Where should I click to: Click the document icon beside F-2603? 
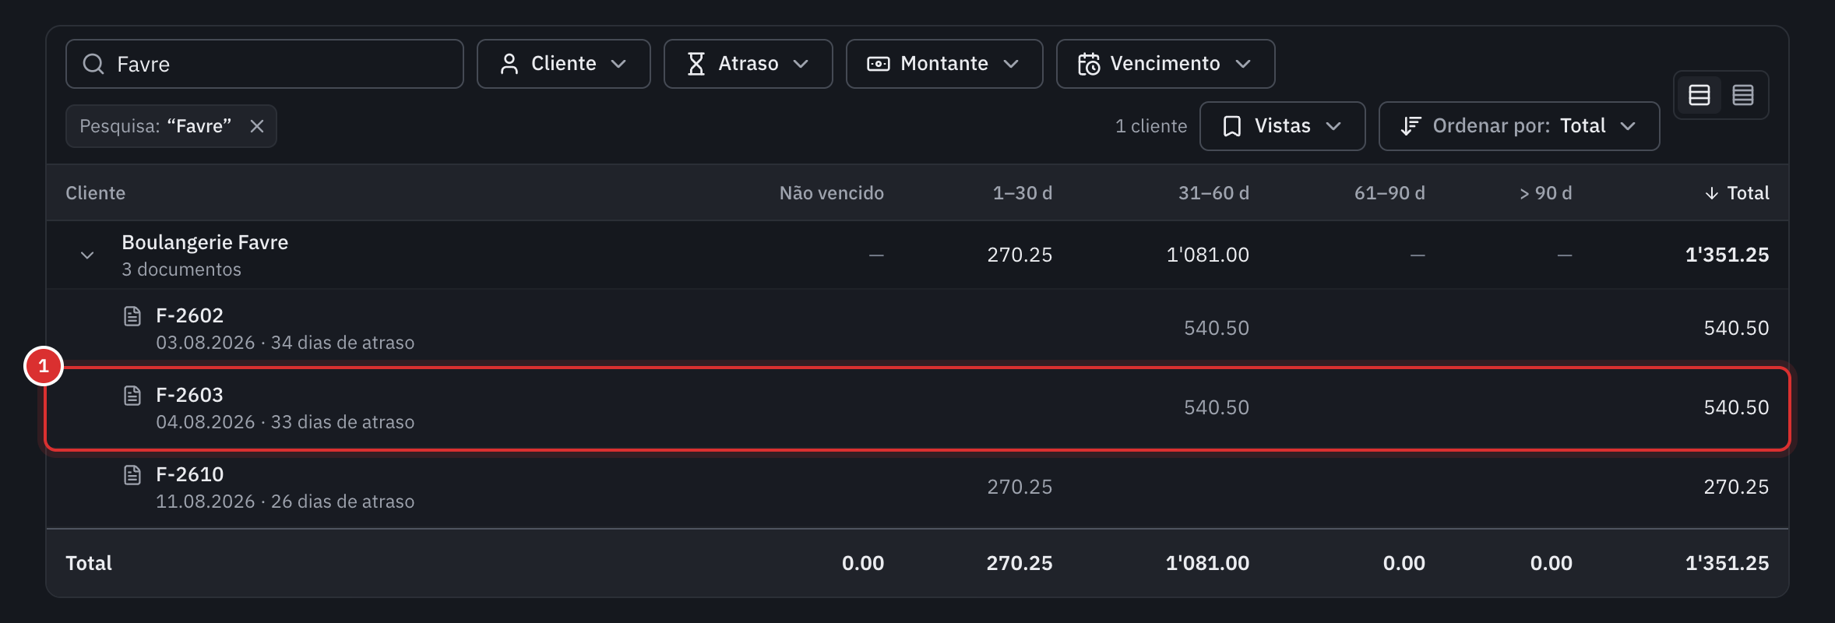(132, 395)
